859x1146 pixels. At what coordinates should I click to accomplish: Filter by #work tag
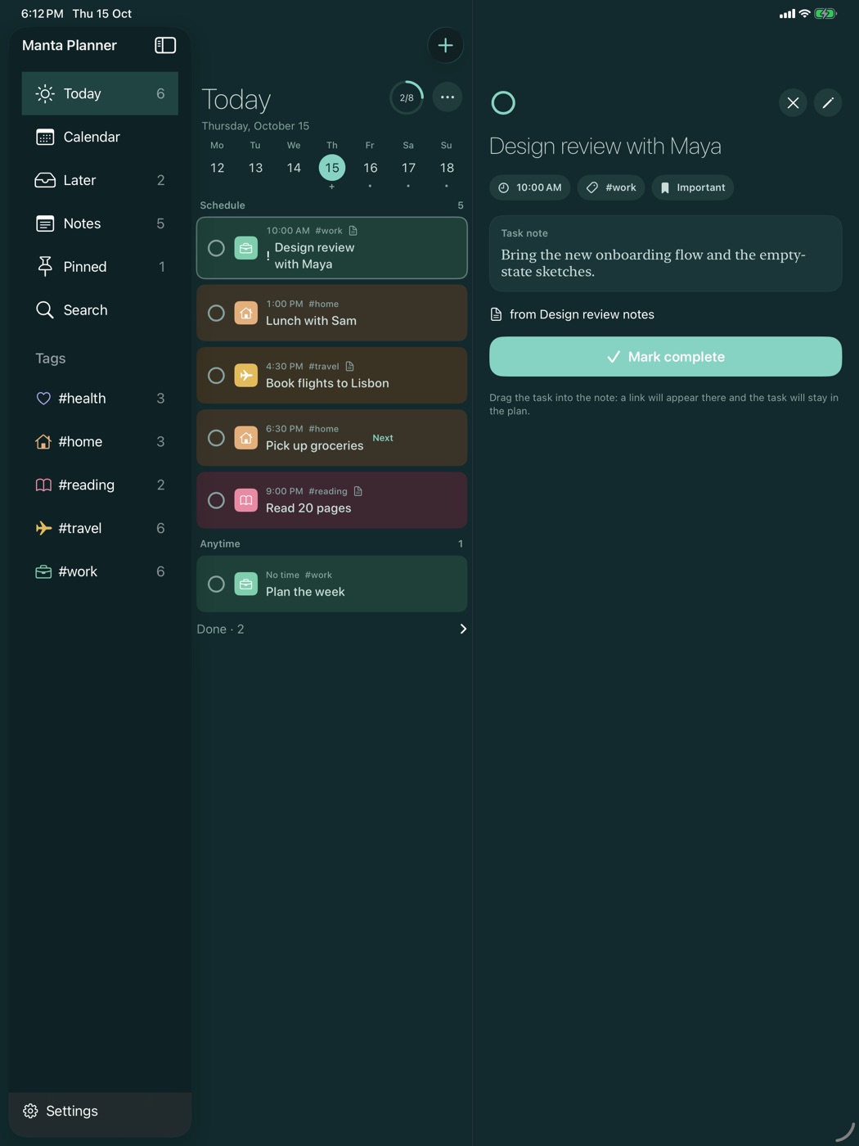click(100, 571)
